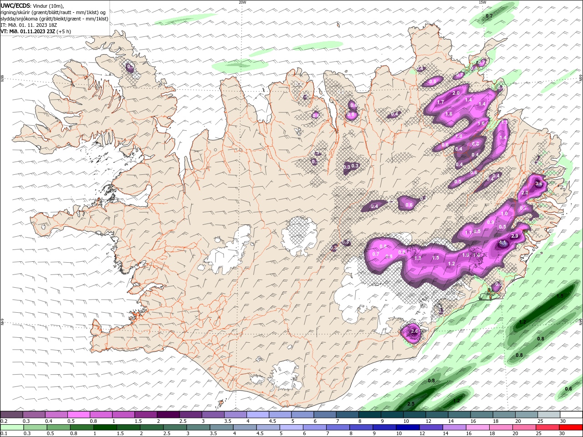Select the darkest green 1 swatch in rain legend

(x=105, y=427)
